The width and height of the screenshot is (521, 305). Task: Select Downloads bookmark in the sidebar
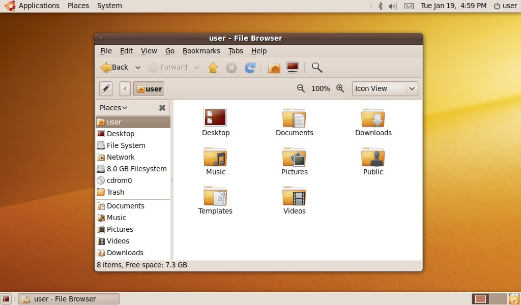pos(133,253)
